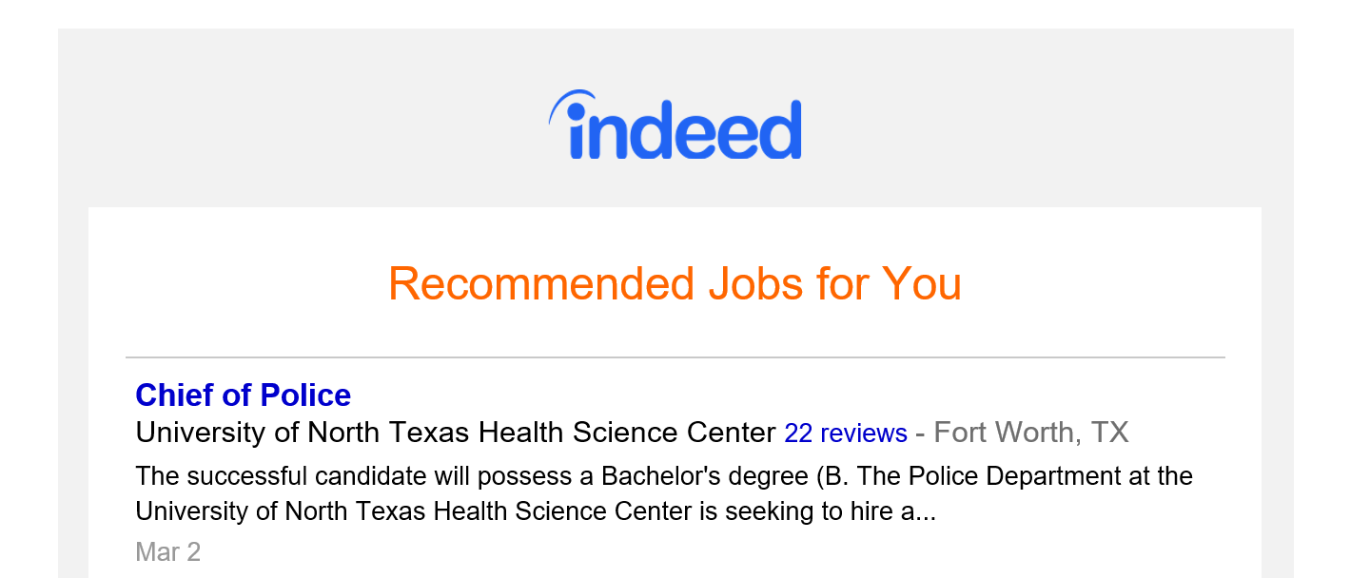
Task: Click the word "You" in the orange heading
Action: point(922,283)
